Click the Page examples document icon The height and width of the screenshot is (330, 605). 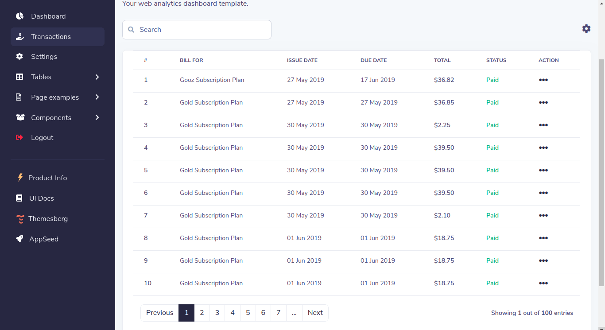coord(19,97)
